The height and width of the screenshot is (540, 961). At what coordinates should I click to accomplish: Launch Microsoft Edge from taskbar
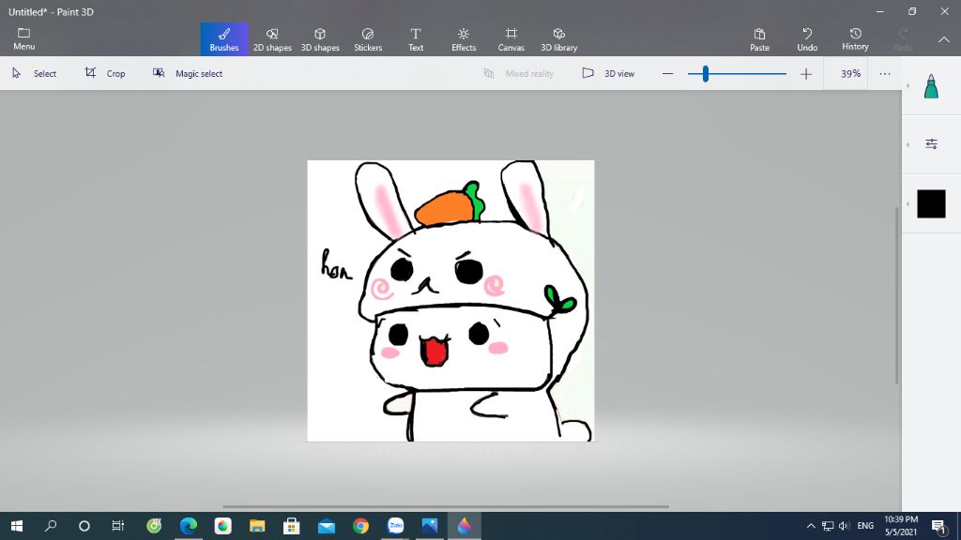[x=188, y=526]
